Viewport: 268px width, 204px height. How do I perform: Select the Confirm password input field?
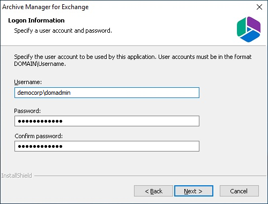107,146
